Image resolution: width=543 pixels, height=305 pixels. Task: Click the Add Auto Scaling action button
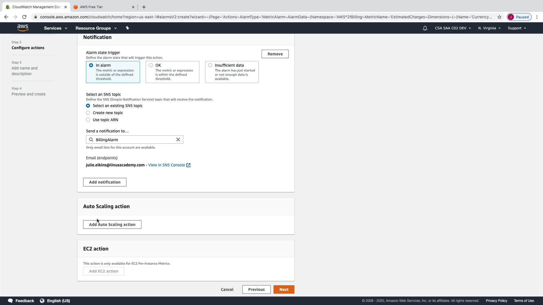click(112, 225)
